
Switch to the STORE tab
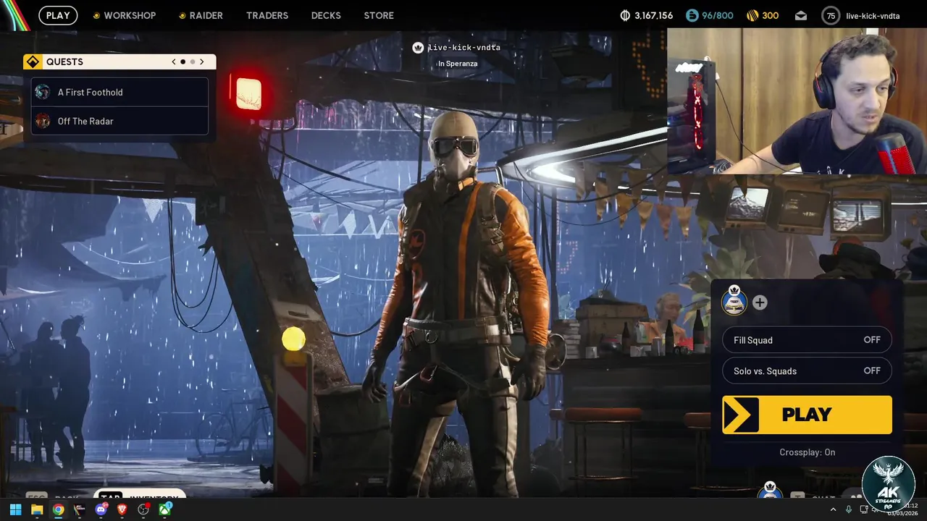[x=379, y=15]
